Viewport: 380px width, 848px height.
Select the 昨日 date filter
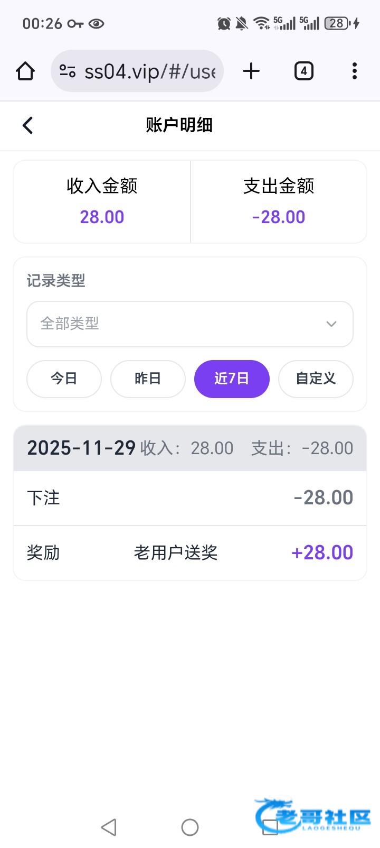tap(148, 379)
